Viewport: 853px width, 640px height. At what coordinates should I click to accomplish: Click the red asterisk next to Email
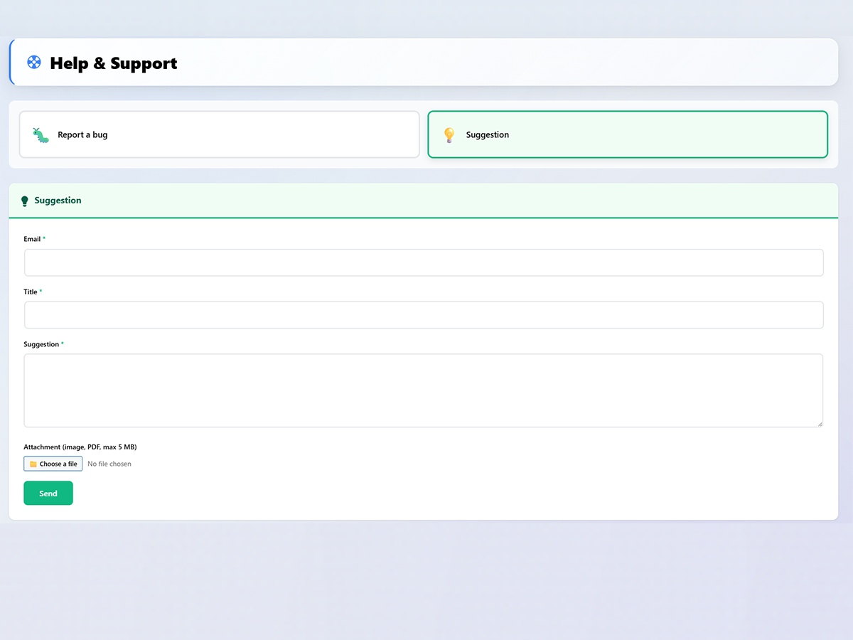(x=44, y=238)
